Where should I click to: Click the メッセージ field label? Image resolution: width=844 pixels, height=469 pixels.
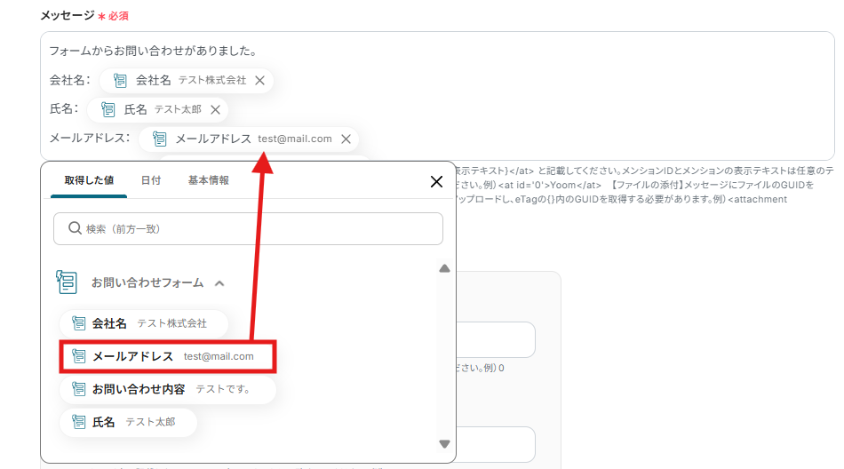point(68,16)
